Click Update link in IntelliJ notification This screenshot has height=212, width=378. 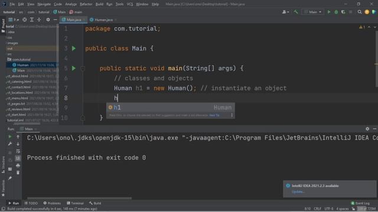[298, 192]
